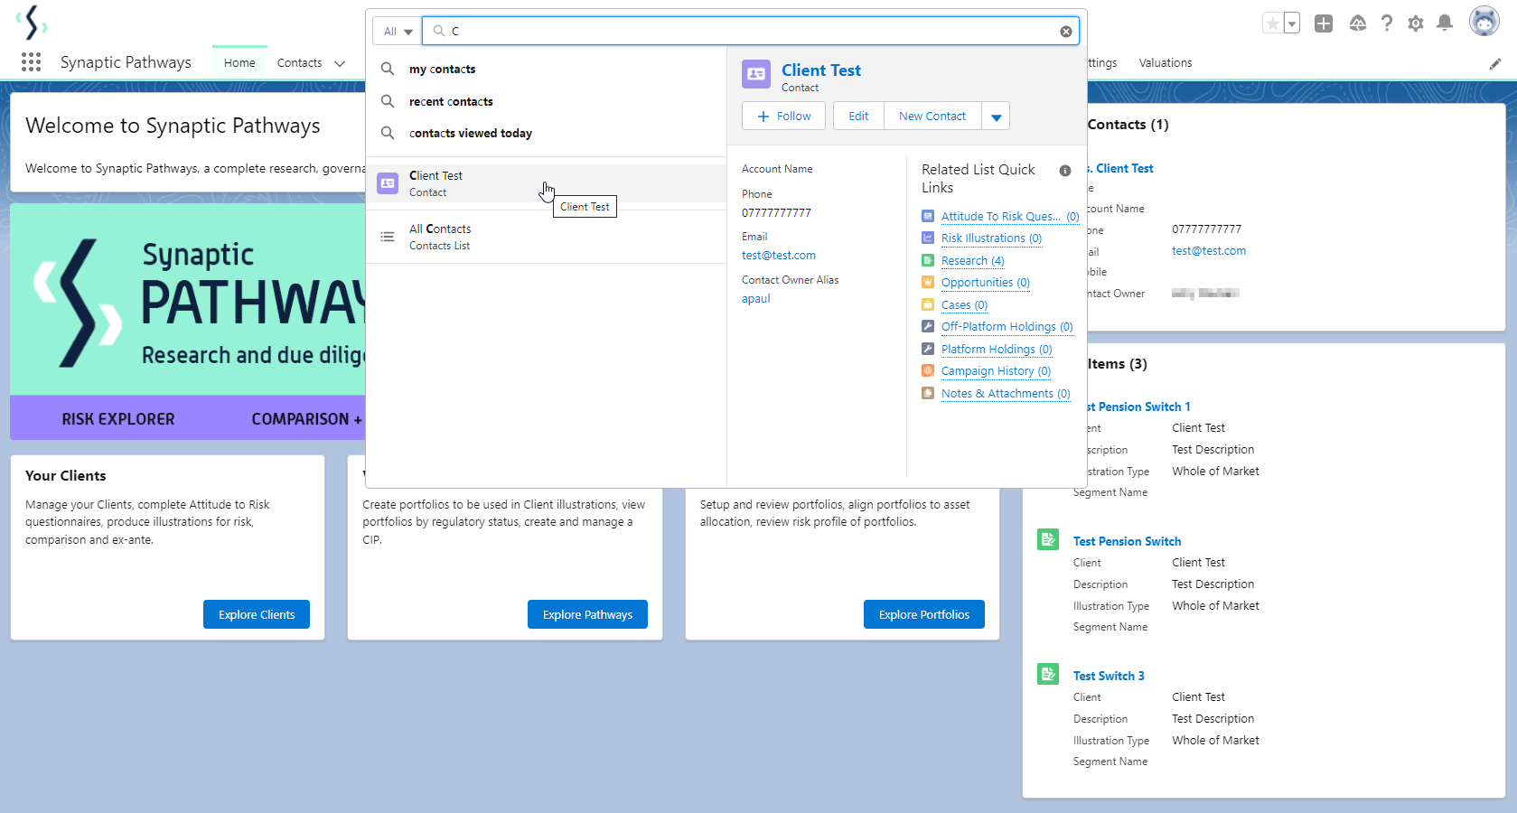The width and height of the screenshot is (1517, 813).
Task: Open the apaul owner alias link
Action: (756, 299)
